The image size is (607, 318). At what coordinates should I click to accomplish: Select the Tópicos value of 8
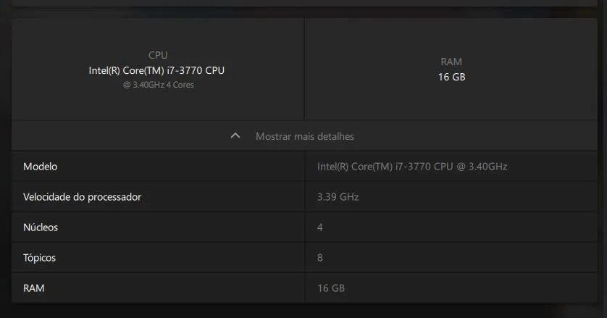[x=320, y=258]
